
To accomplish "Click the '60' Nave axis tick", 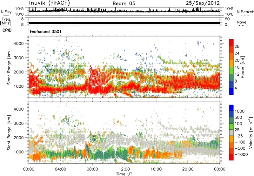I will point(227,19).
